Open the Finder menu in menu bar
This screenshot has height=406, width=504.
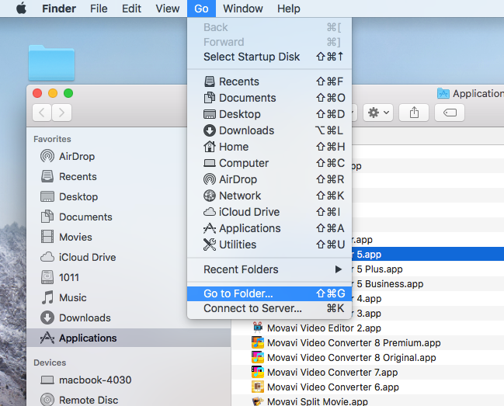tap(59, 9)
